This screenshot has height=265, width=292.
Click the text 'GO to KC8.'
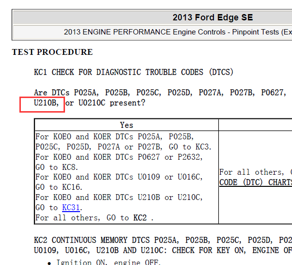coord(57,167)
